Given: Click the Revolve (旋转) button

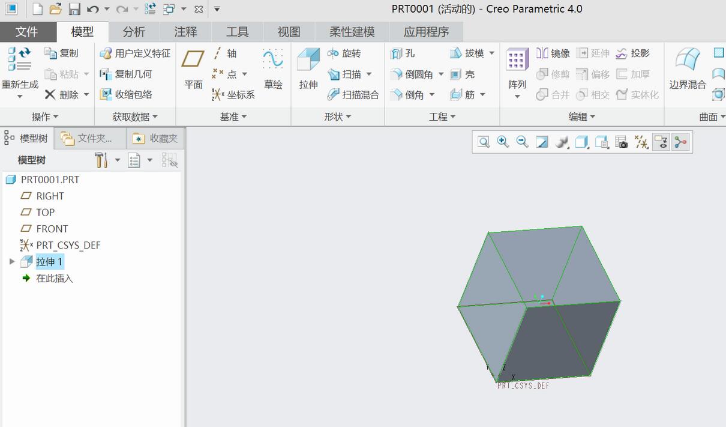Looking at the screenshot, I should pos(344,53).
